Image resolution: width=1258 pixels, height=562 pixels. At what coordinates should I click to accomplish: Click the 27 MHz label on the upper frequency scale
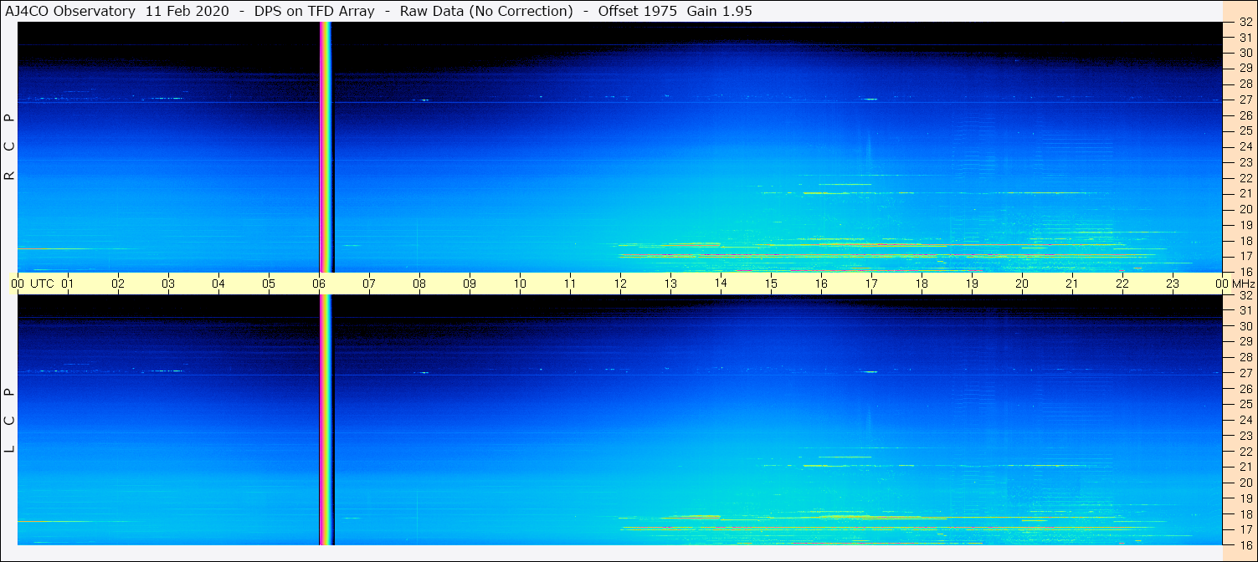point(1245,100)
